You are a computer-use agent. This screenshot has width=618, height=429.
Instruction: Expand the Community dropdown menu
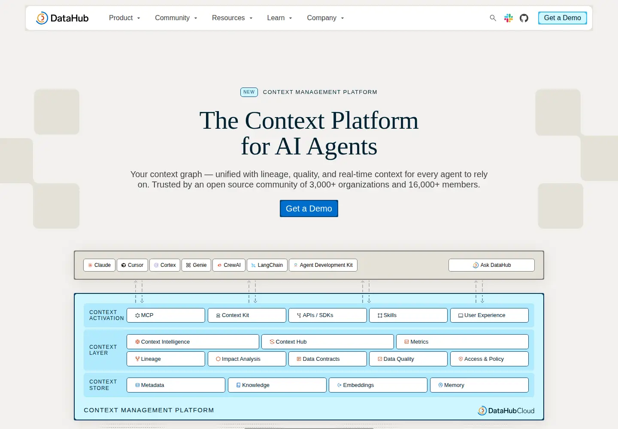(x=176, y=18)
